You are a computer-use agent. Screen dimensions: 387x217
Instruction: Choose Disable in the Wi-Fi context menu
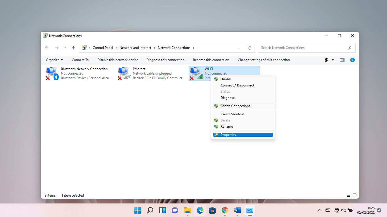tap(243, 79)
